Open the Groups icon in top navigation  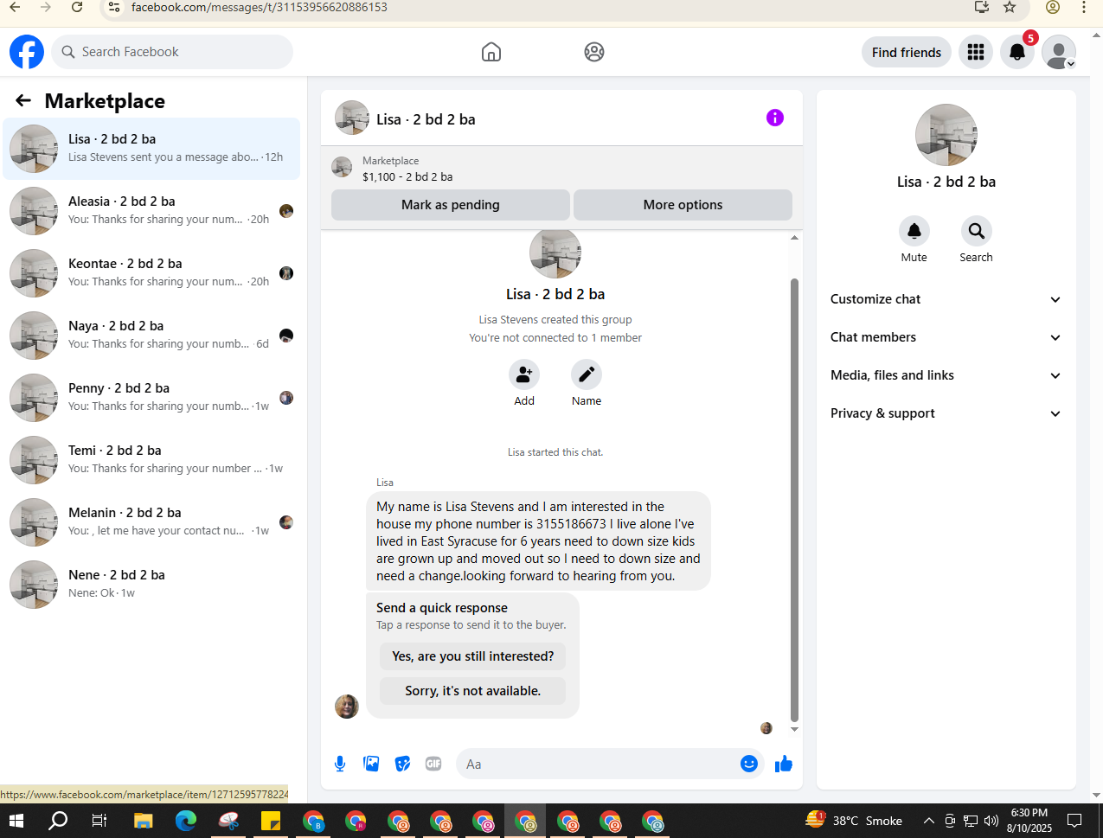tap(594, 52)
